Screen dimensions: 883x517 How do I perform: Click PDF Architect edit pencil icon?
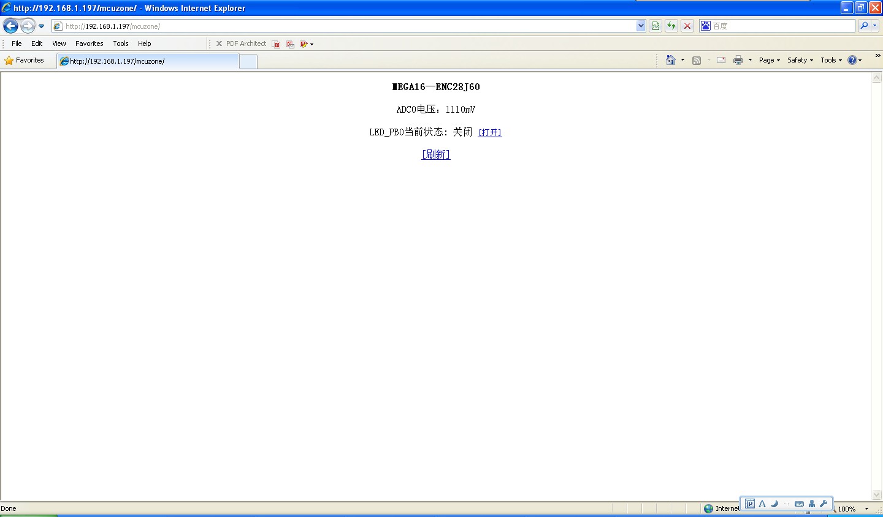[x=304, y=44]
